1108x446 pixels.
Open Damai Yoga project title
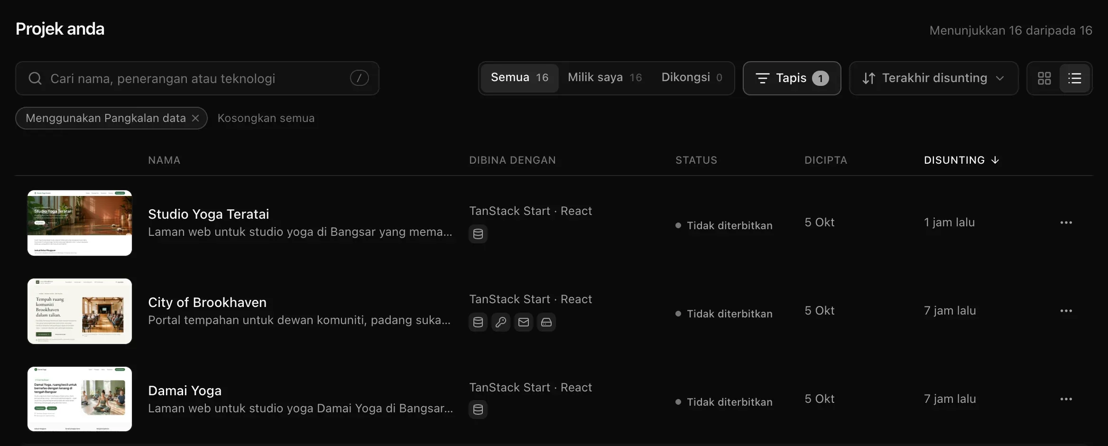click(185, 390)
